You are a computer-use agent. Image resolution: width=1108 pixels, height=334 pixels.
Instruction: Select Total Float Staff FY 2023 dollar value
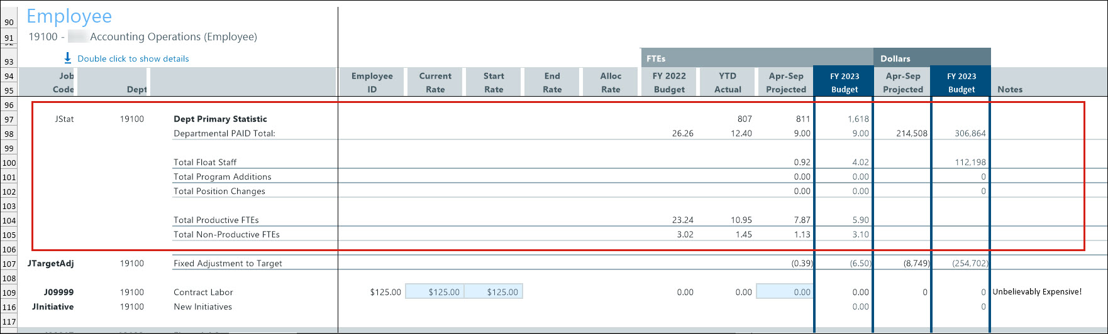[x=970, y=163]
